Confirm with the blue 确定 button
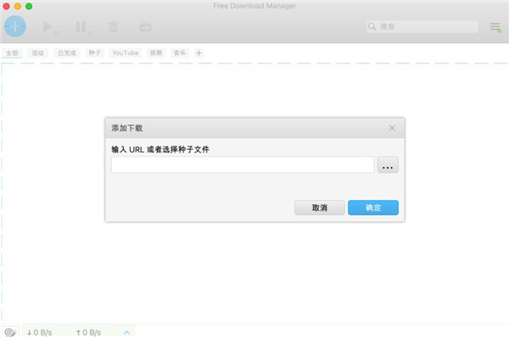The width and height of the screenshot is (509, 337). coord(373,207)
